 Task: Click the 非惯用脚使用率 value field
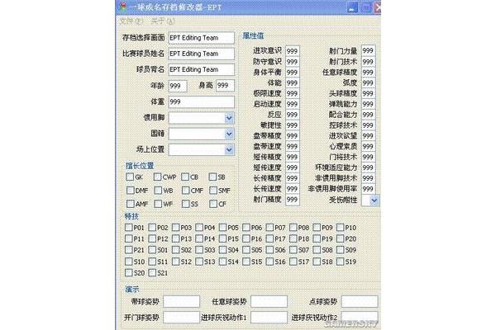click(x=368, y=189)
